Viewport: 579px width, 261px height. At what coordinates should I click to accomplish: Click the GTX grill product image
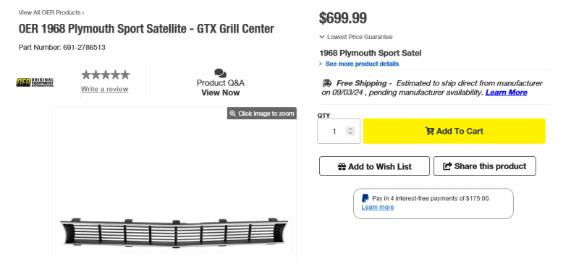(174, 231)
